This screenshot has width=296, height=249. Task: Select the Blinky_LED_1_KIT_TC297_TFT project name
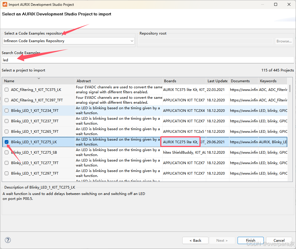click(35, 173)
